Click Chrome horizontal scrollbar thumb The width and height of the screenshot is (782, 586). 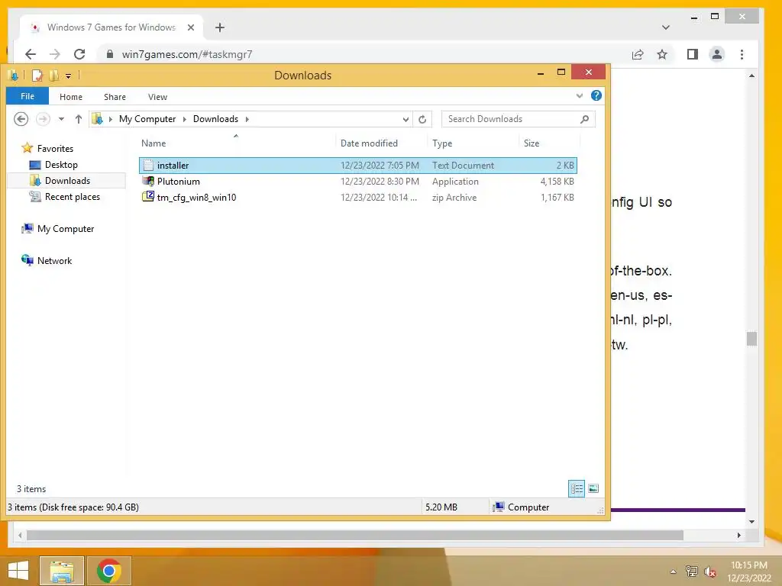click(354, 535)
